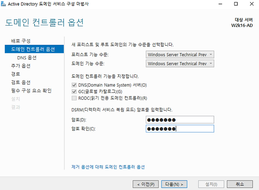This screenshot has width=259, height=190.
Task: Click the DSRM password instruction text
Action: [x=122, y=110]
